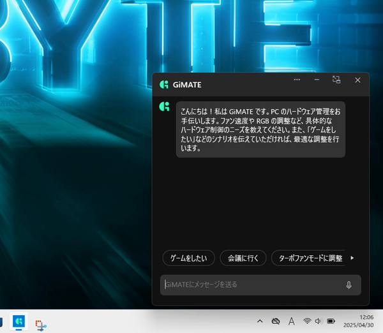383x333 pixels.
Task: Open Wi-Fi network settings from tray
Action: [x=307, y=322]
